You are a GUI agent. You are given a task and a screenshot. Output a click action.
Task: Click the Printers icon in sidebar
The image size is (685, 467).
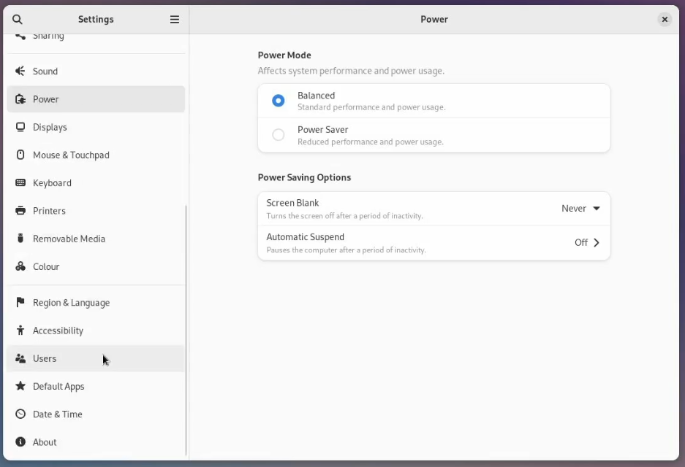20,211
